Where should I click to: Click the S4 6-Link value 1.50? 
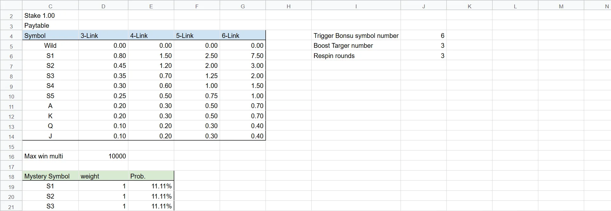pyautogui.click(x=242, y=86)
